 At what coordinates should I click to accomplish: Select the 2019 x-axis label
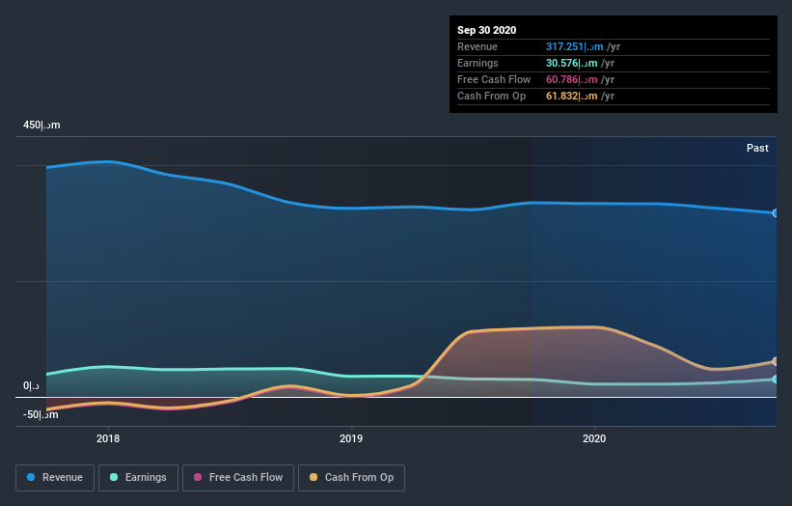coord(351,438)
